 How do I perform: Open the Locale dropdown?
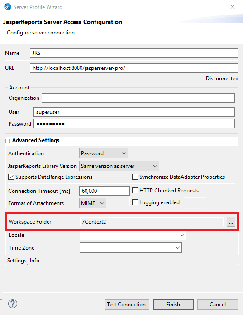coord(133,235)
